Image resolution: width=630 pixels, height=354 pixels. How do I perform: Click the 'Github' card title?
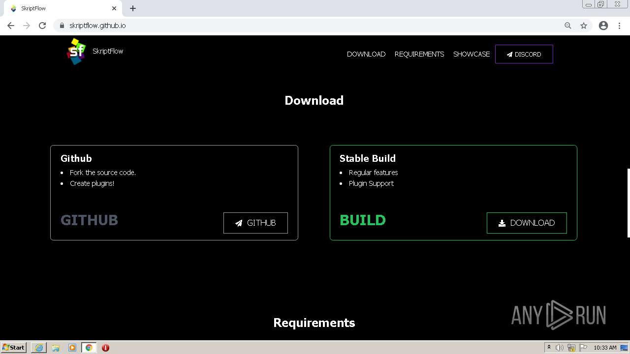click(76, 158)
